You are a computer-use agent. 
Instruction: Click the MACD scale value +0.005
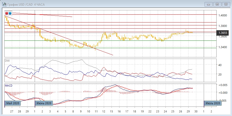pos(222,85)
